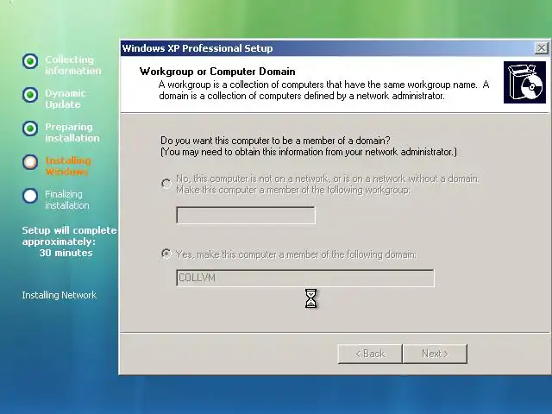Click 'Do you want this computer' question text

click(x=275, y=141)
